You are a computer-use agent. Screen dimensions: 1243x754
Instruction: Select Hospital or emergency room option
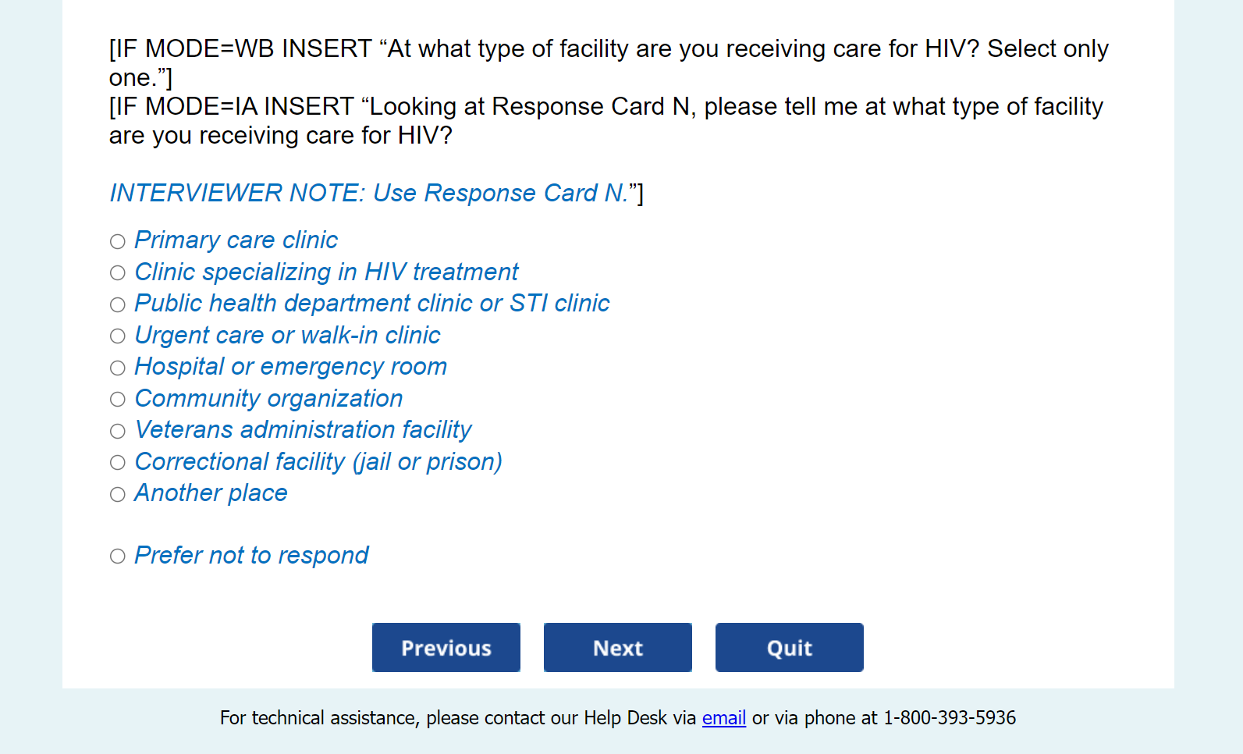(x=118, y=368)
